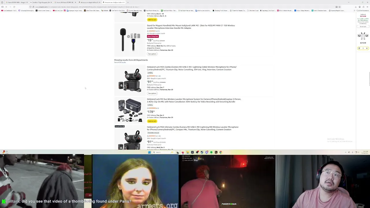Click See options for Lark M2S Combo
370x208 pixels.
tap(152, 93)
